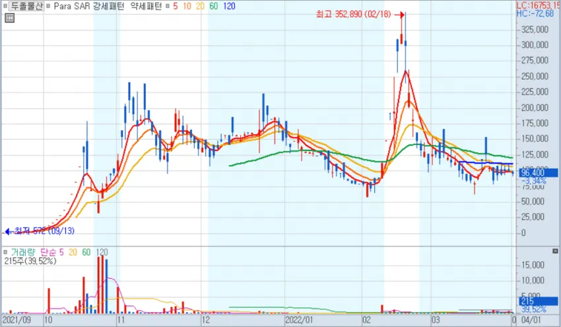
Task: Click the 2022/01 date axis label
Action: pyautogui.click(x=299, y=320)
